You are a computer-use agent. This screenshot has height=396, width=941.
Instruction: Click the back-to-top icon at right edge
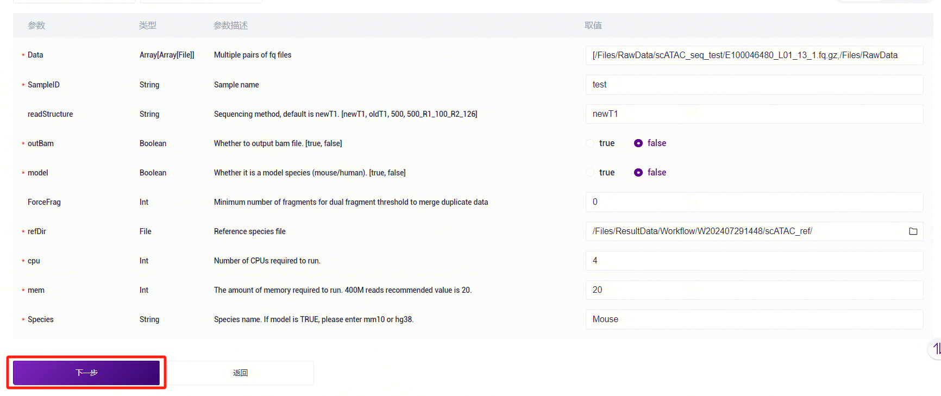936,348
